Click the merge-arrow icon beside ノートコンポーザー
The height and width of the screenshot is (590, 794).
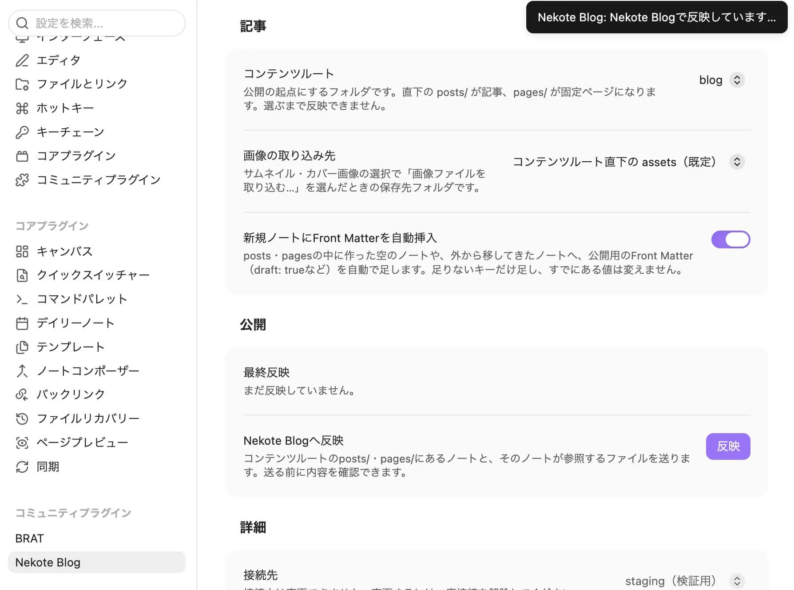[22, 371]
